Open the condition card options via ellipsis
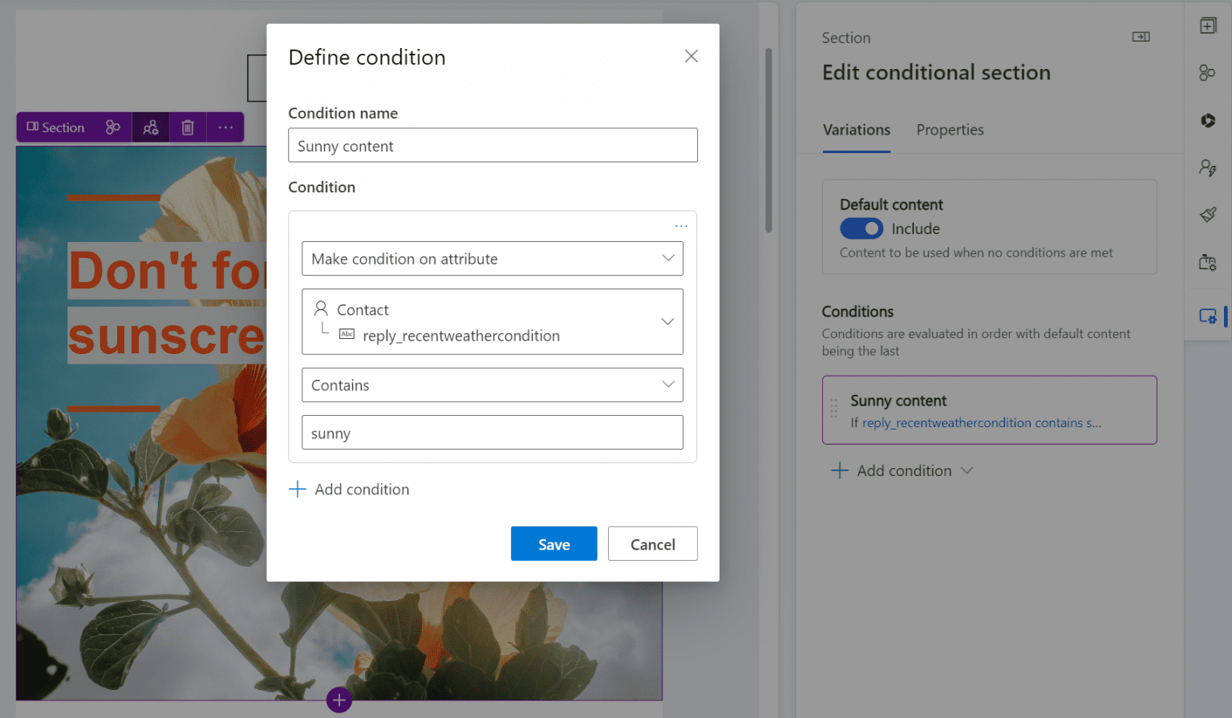 point(681,225)
